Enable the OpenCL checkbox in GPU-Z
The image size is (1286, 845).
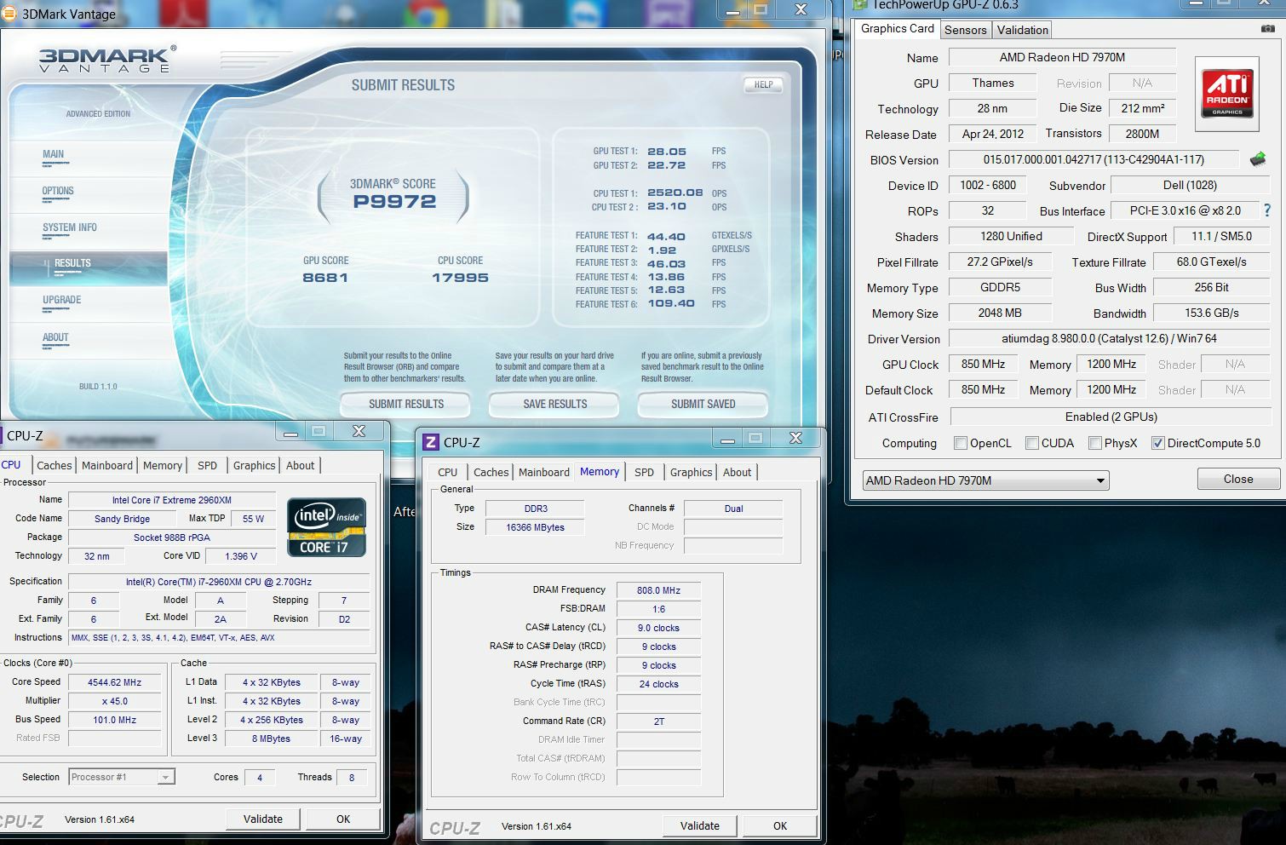tap(961, 443)
